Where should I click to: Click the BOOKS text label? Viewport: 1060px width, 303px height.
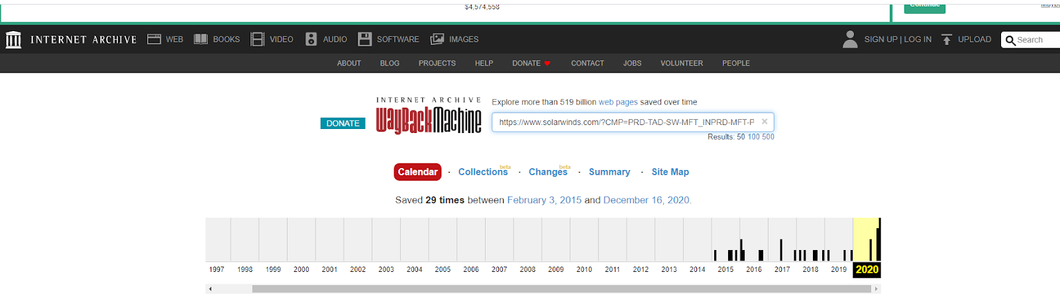pyautogui.click(x=227, y=40)
